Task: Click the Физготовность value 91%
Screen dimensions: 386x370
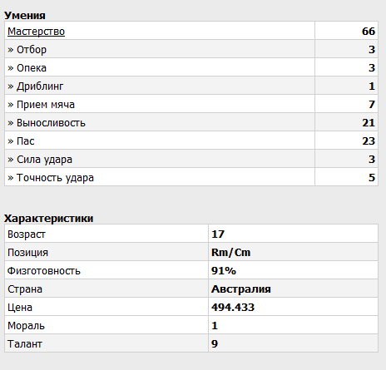Action: click(224, 271)
